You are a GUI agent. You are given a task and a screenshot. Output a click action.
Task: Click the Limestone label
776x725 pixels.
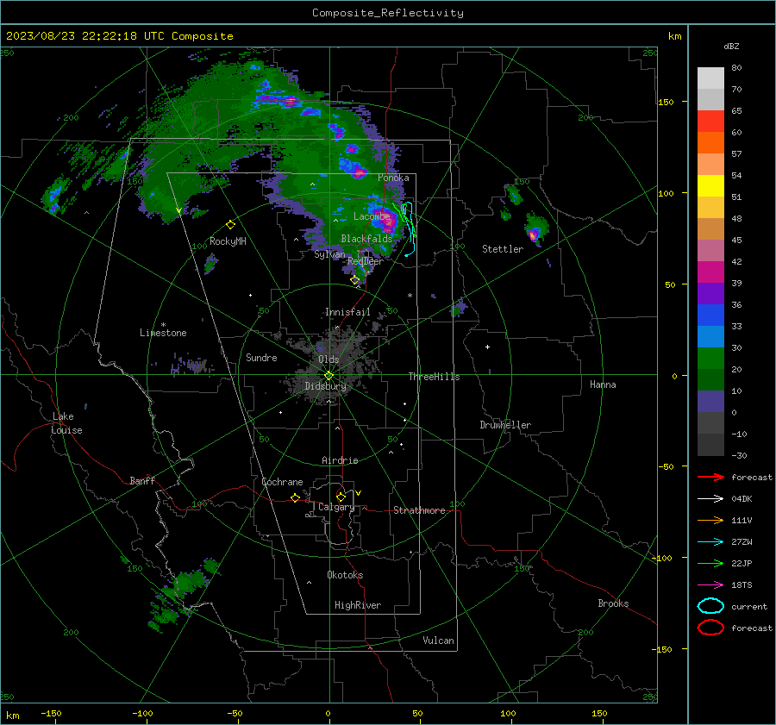tap(163, 333)
